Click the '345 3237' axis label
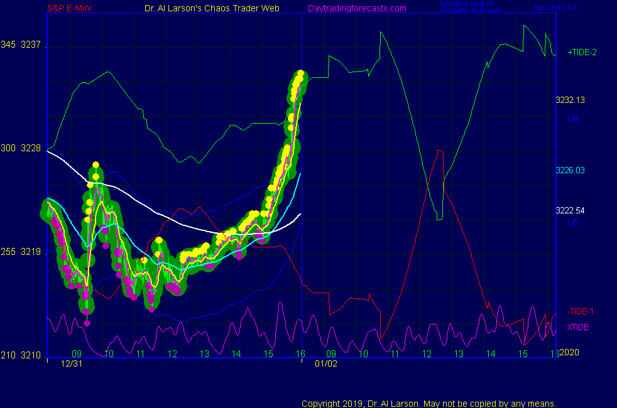Viewport: 617px width, 408px height. (x=21, y=45)
